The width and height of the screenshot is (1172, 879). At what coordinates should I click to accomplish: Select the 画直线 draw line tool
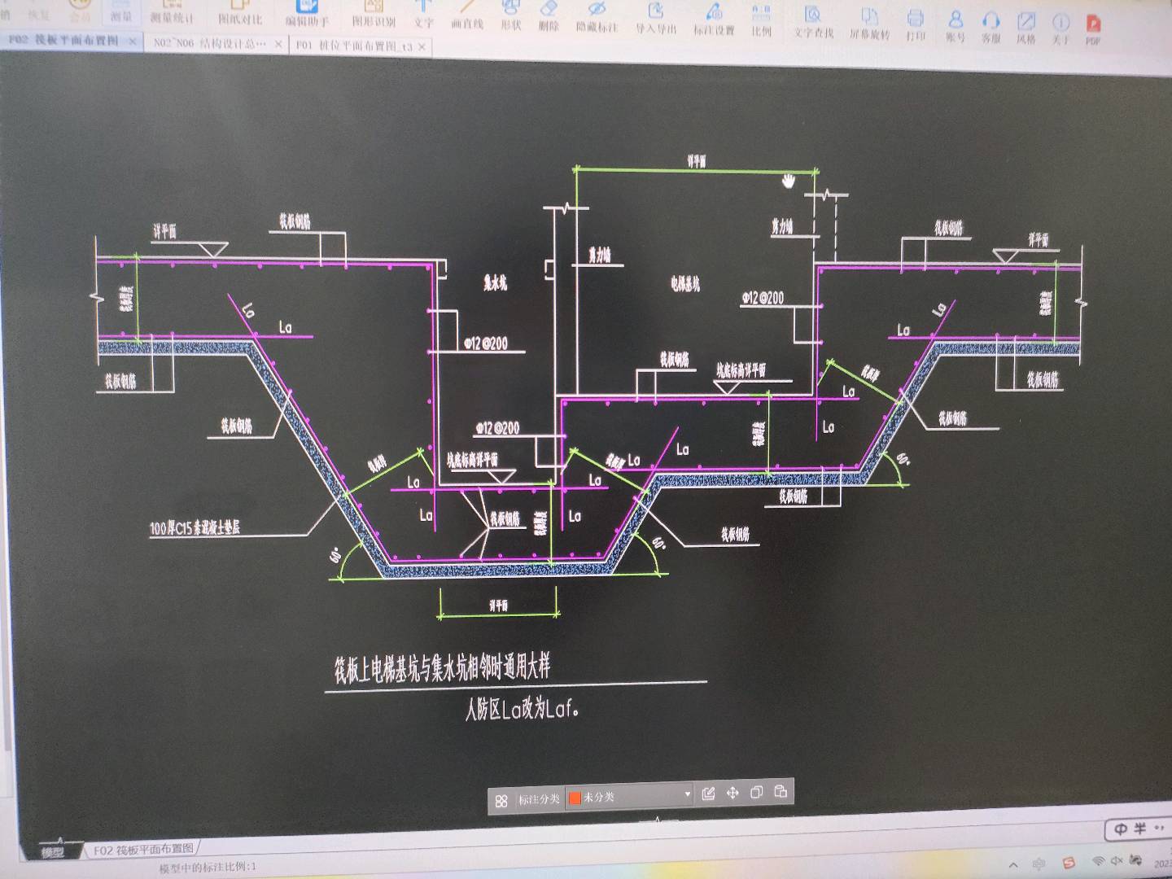(467, 15)
